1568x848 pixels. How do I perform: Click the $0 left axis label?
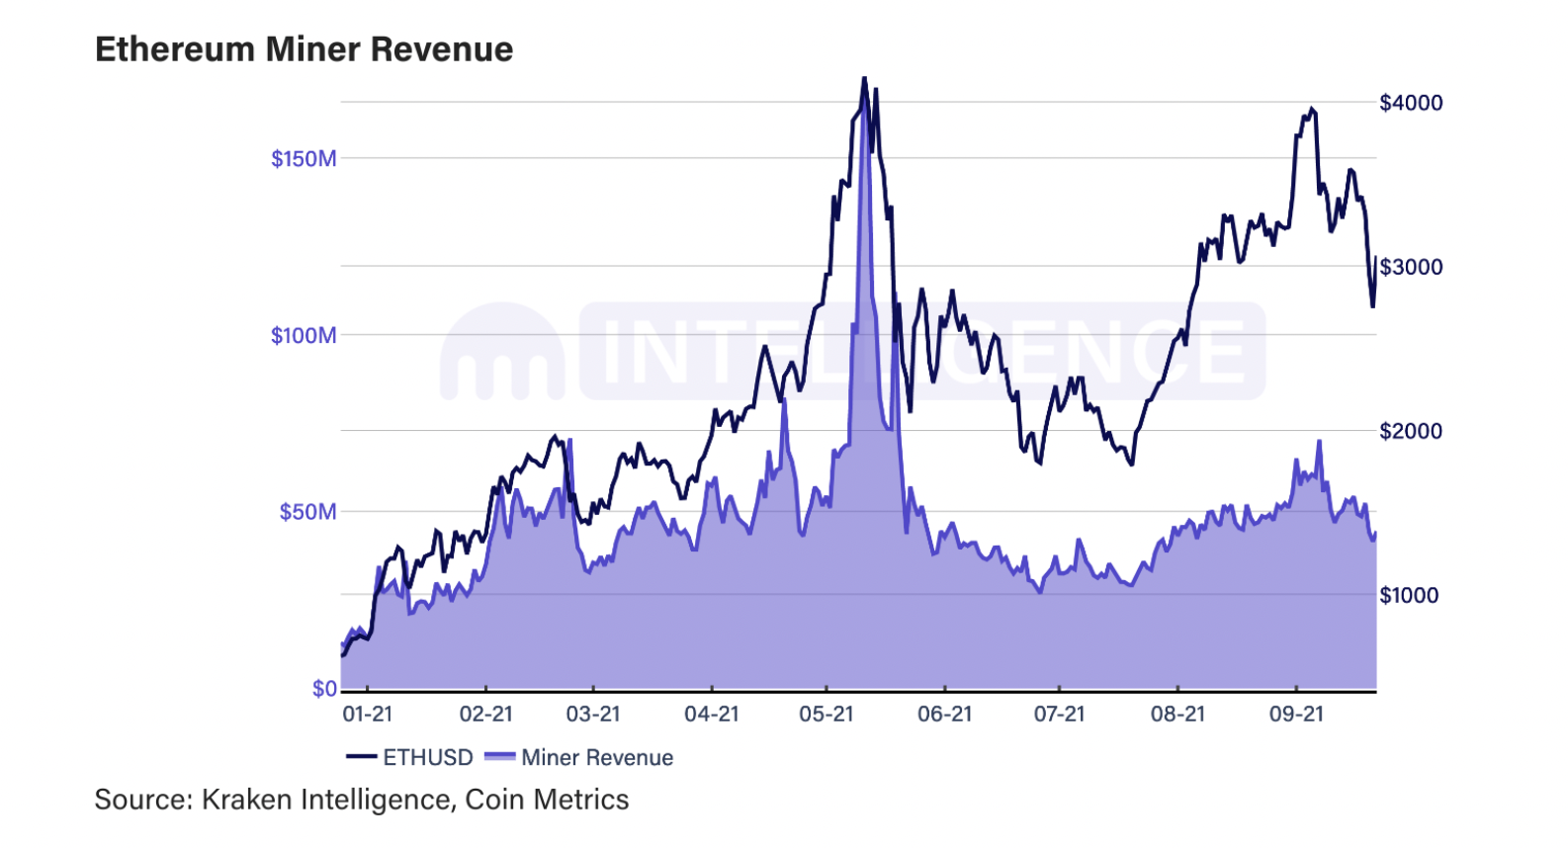pos(324,689)
